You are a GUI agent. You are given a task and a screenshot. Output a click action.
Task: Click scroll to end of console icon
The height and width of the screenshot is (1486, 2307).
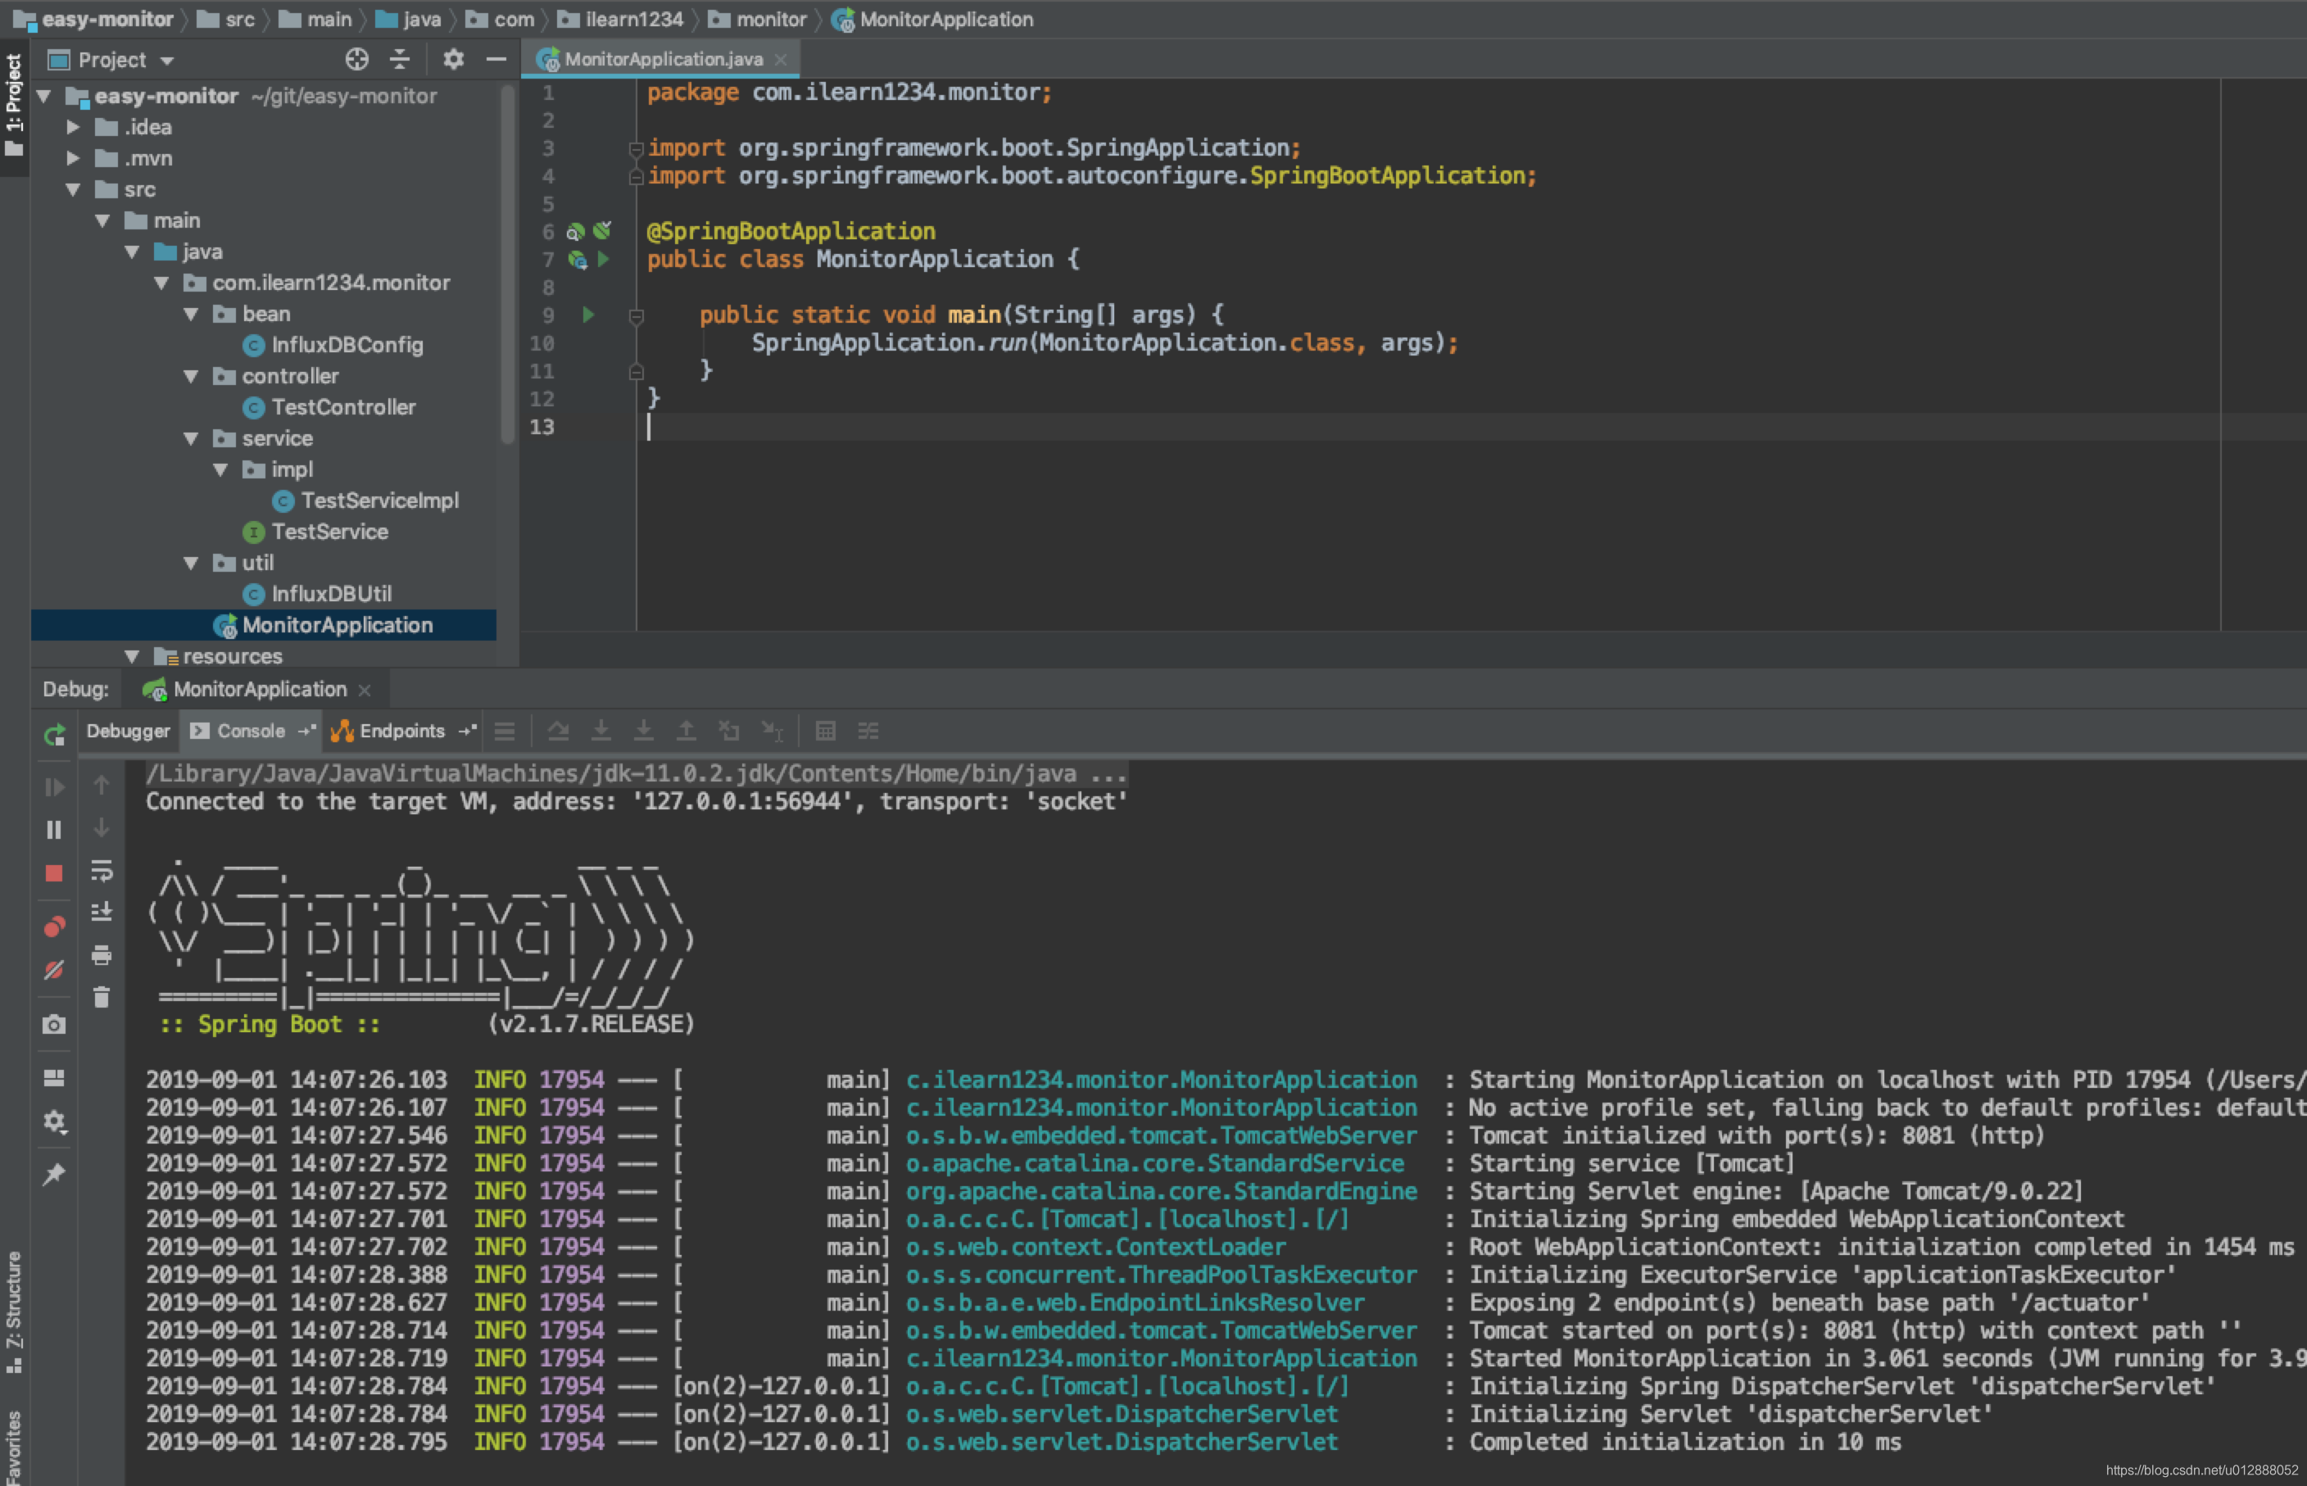pyautogui.click(x=102, y=911)
